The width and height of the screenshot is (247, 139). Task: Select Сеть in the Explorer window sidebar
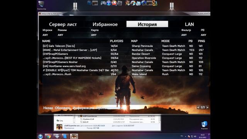(x=60, y=120)
